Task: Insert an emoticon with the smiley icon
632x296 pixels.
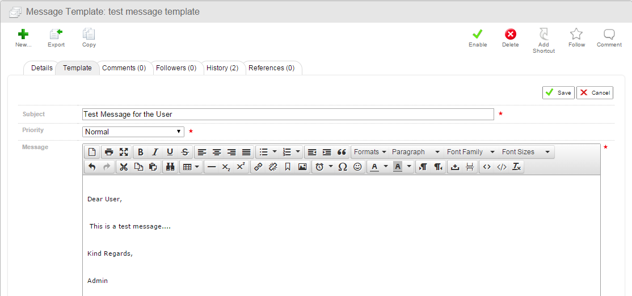Action: pos(357,167)
